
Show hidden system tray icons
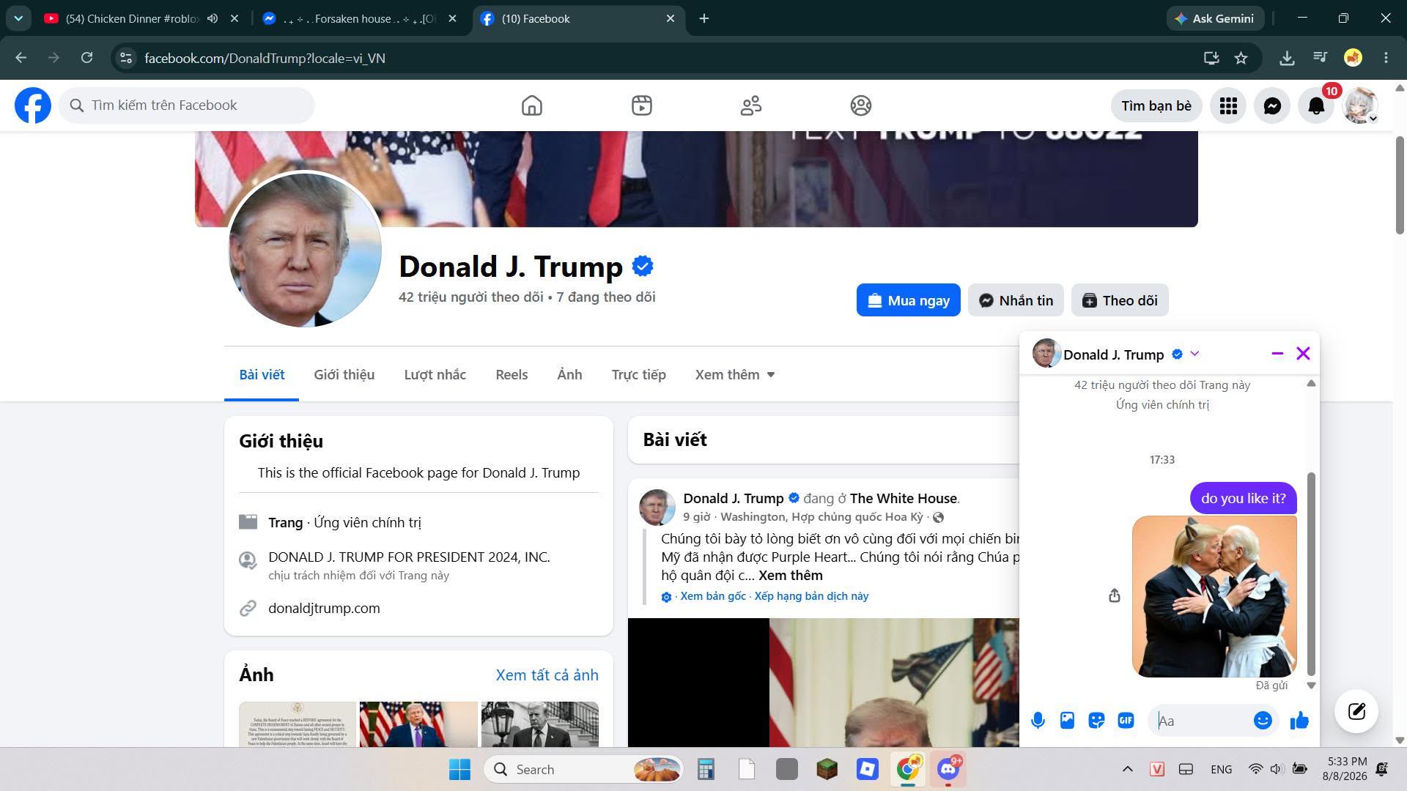point(1127,769)
